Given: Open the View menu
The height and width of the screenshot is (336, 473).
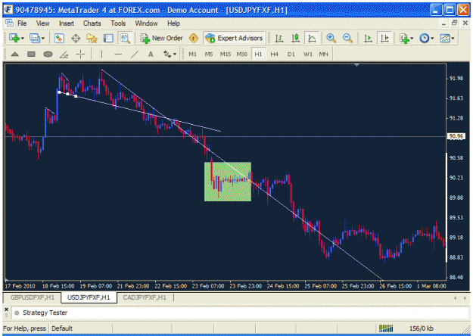Looking at the screenshot, I should pos(42,23).
